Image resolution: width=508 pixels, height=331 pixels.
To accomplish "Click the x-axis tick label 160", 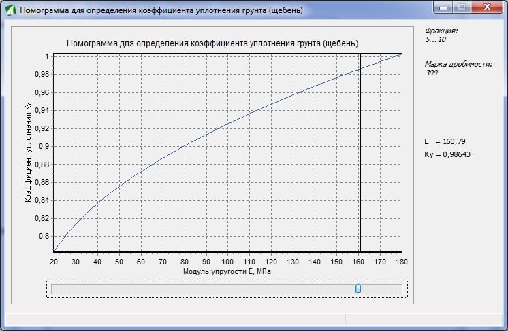I will pos(358,262).
